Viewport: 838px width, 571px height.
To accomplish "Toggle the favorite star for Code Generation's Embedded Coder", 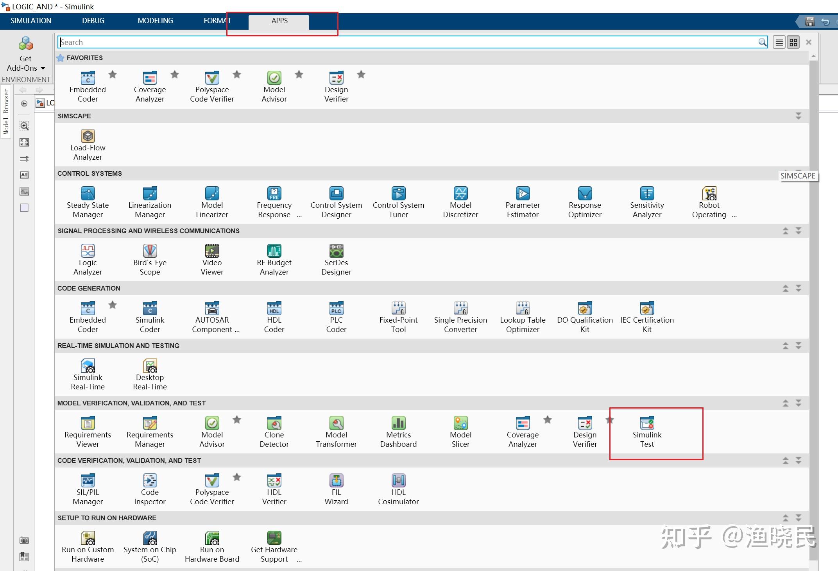I will tap(113, 305).
